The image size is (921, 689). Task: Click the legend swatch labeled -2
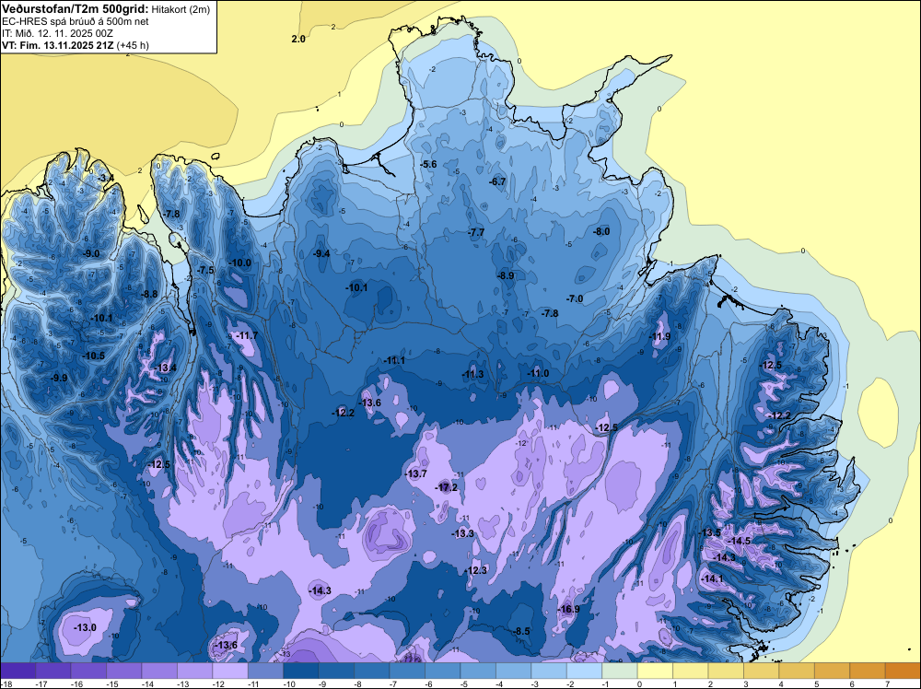click(x=585, y=671)
